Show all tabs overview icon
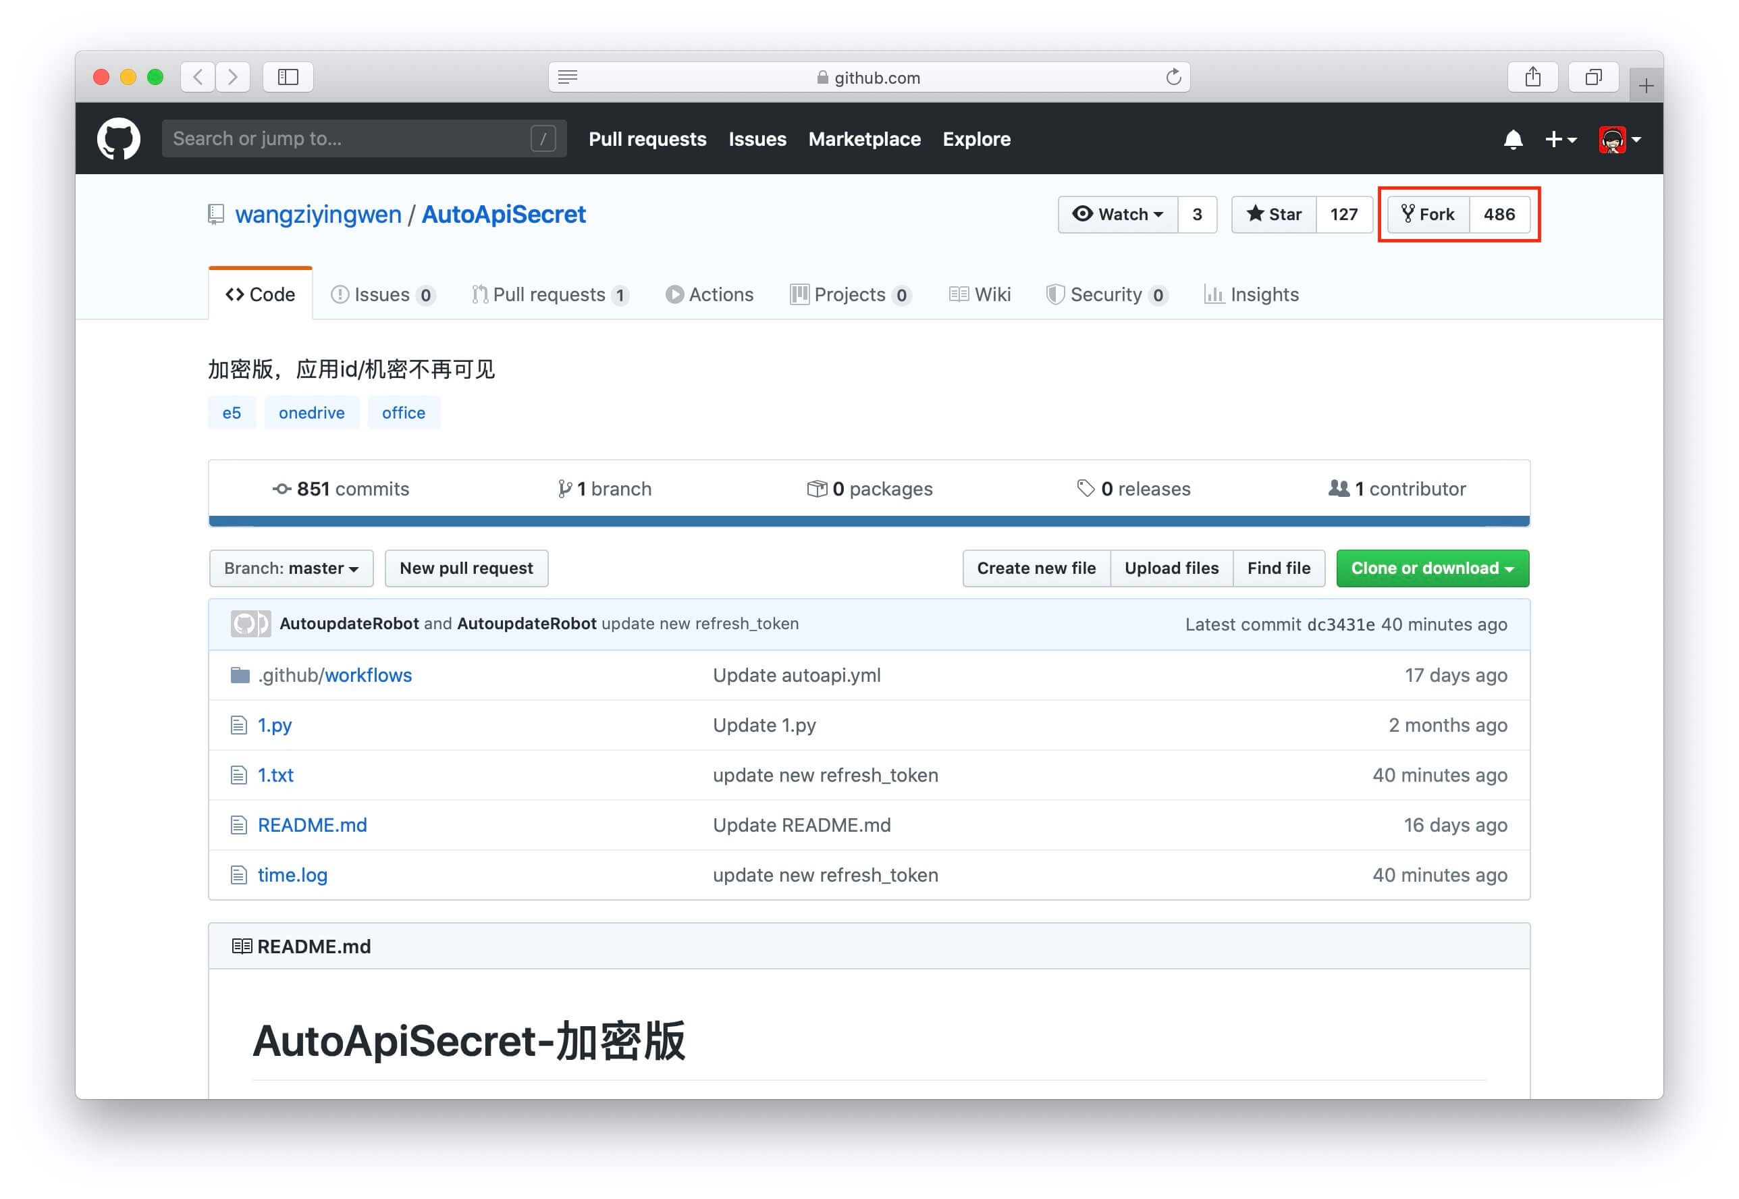The image size is (1739, 1199). tap(1593, 77)
